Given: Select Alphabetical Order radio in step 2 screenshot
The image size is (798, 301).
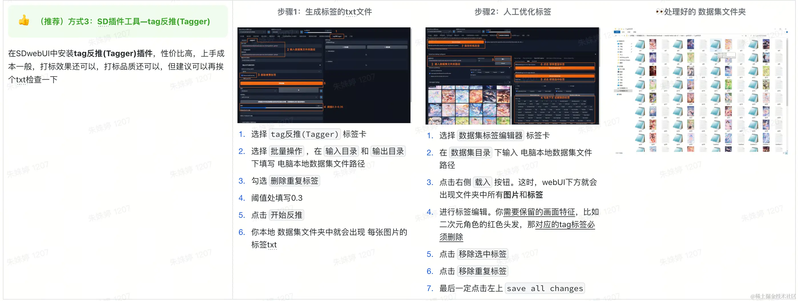Looking at the screenshot, I should click(x=517, y=91).
